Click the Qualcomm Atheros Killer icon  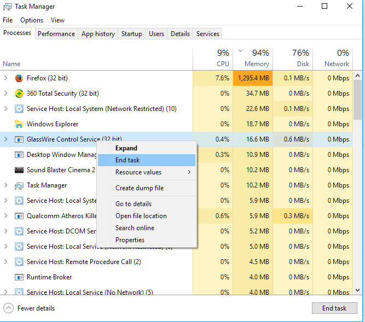(x=19, y=216)
